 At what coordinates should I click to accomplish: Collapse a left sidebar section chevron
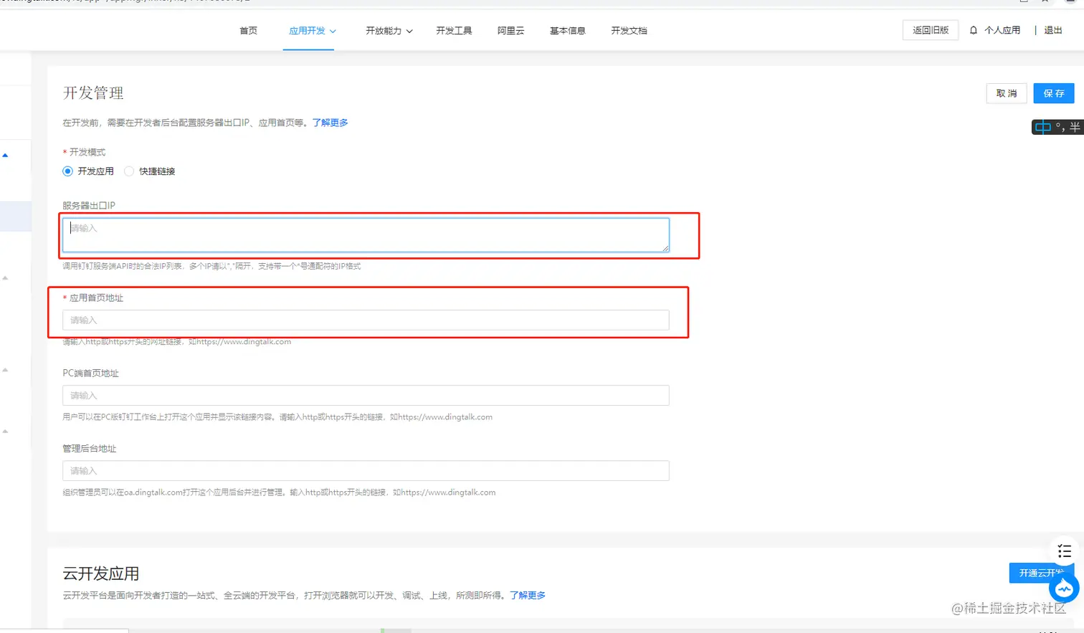tap(6, 276)
